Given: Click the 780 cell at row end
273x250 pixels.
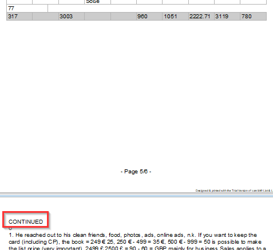Looking at the screenshot, I should 253,17.
